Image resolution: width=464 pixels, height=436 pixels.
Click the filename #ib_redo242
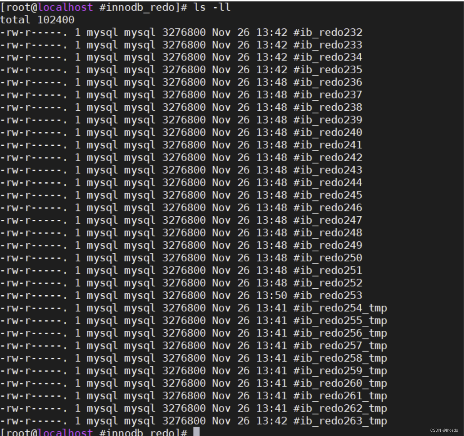328,158
